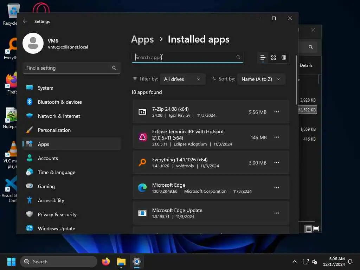Open more options for 7-Zip 24.08
Viewport: 360px width, 270px height.
click(x=276, y=112)
